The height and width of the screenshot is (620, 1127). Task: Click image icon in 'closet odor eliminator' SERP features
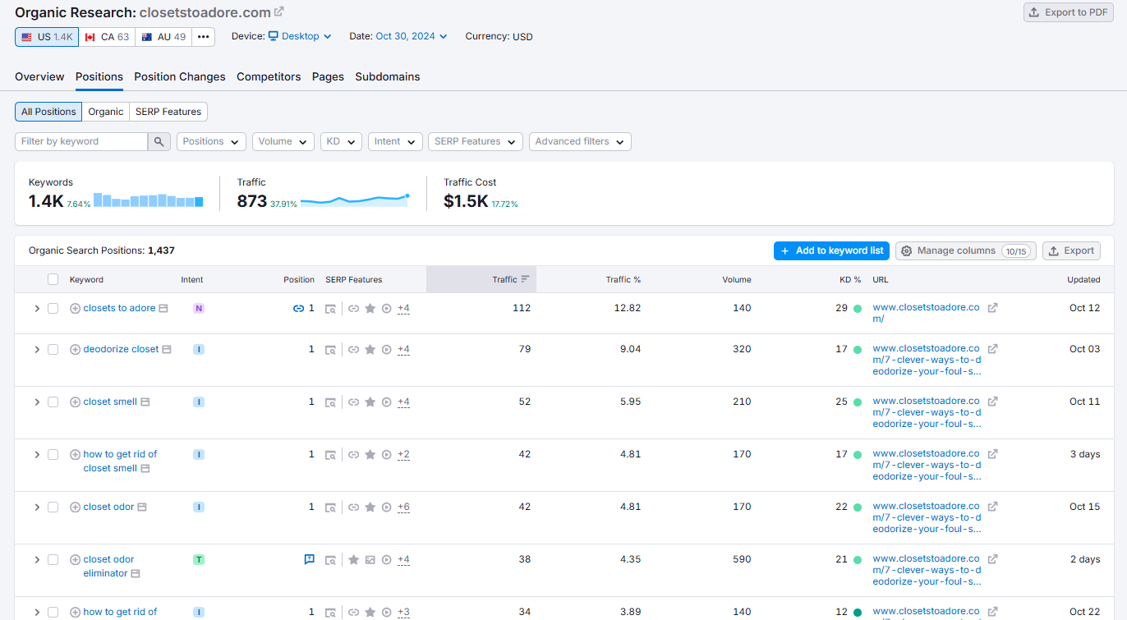370,560
